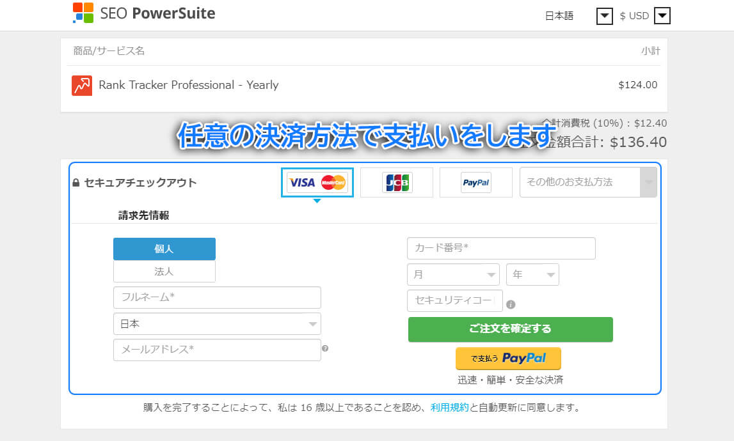Image resolution: width=734 pixels, height=441 pixels.
Task: Open the security code info icon
Action: [x=511, y=304]
